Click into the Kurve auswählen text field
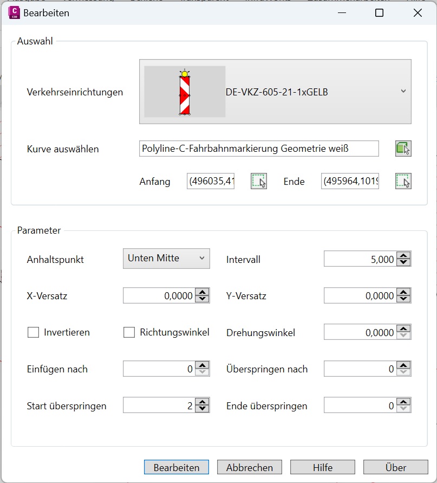This screenshot has height=483, width=437. tap(258, 149)
